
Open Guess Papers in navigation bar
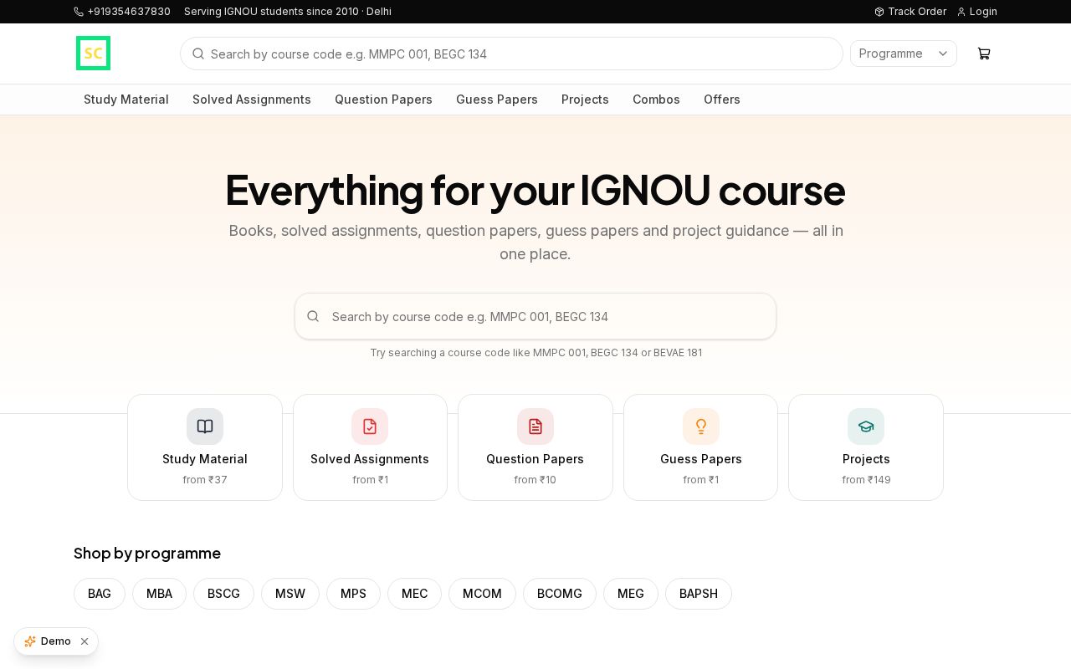pos(497,100)
